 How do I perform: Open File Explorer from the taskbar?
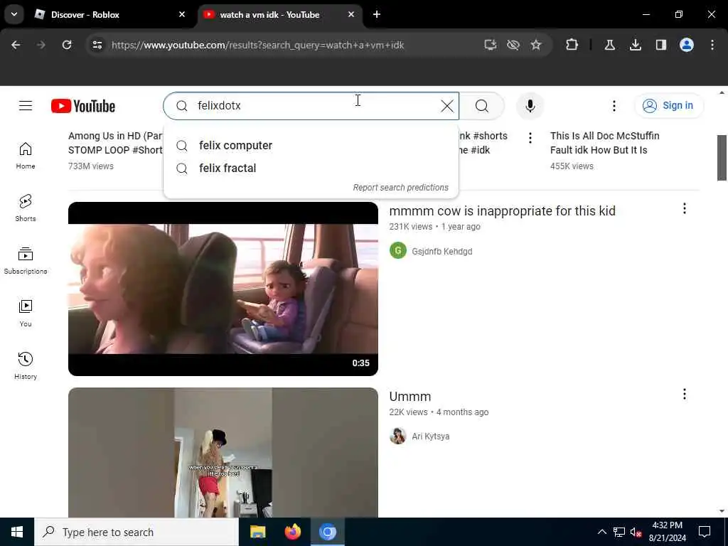click(257, 532)
